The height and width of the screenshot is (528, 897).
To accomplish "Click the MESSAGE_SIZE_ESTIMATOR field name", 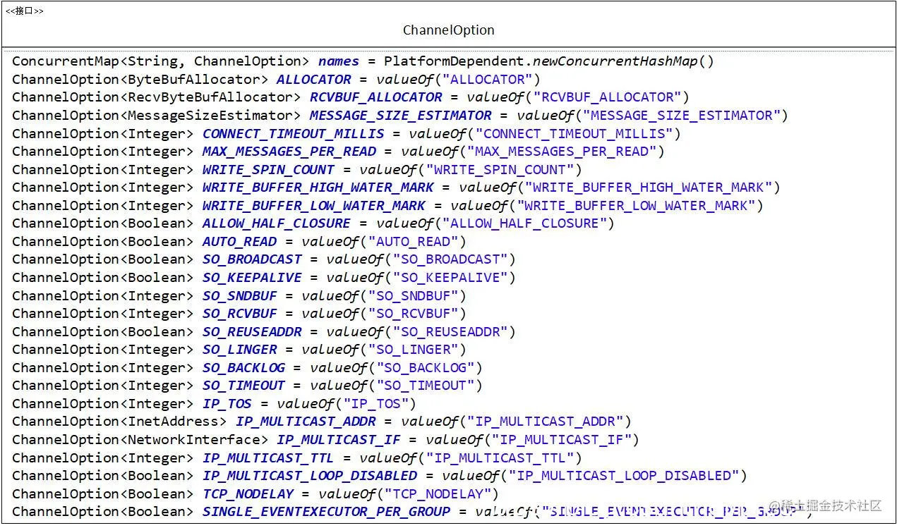I will (x=400, y=115).
